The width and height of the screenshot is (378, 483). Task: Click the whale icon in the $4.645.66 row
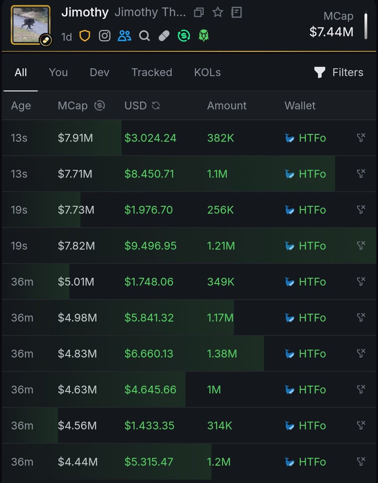(290, 390)
